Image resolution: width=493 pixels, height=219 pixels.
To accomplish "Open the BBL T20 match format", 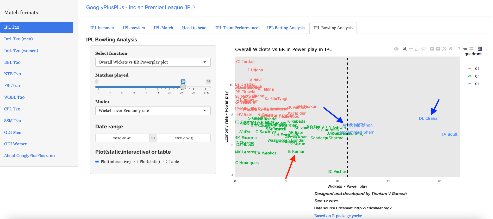I will (x=12, y=62).
